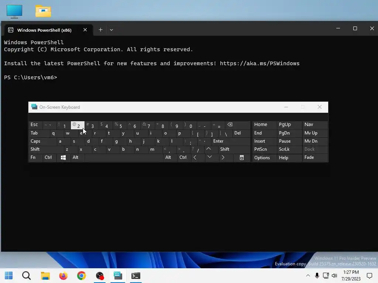Screen dimensions: 378x283
Task: Click the highlighted 2 key
Action: (78, 125)
